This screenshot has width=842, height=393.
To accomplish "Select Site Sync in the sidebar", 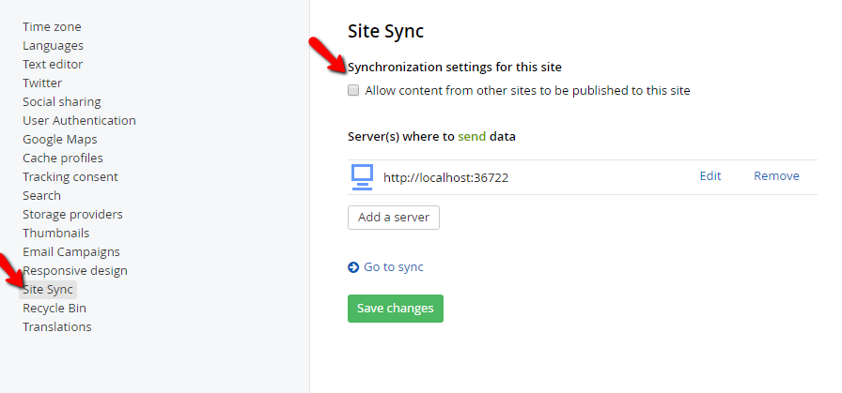I will 48,290.
